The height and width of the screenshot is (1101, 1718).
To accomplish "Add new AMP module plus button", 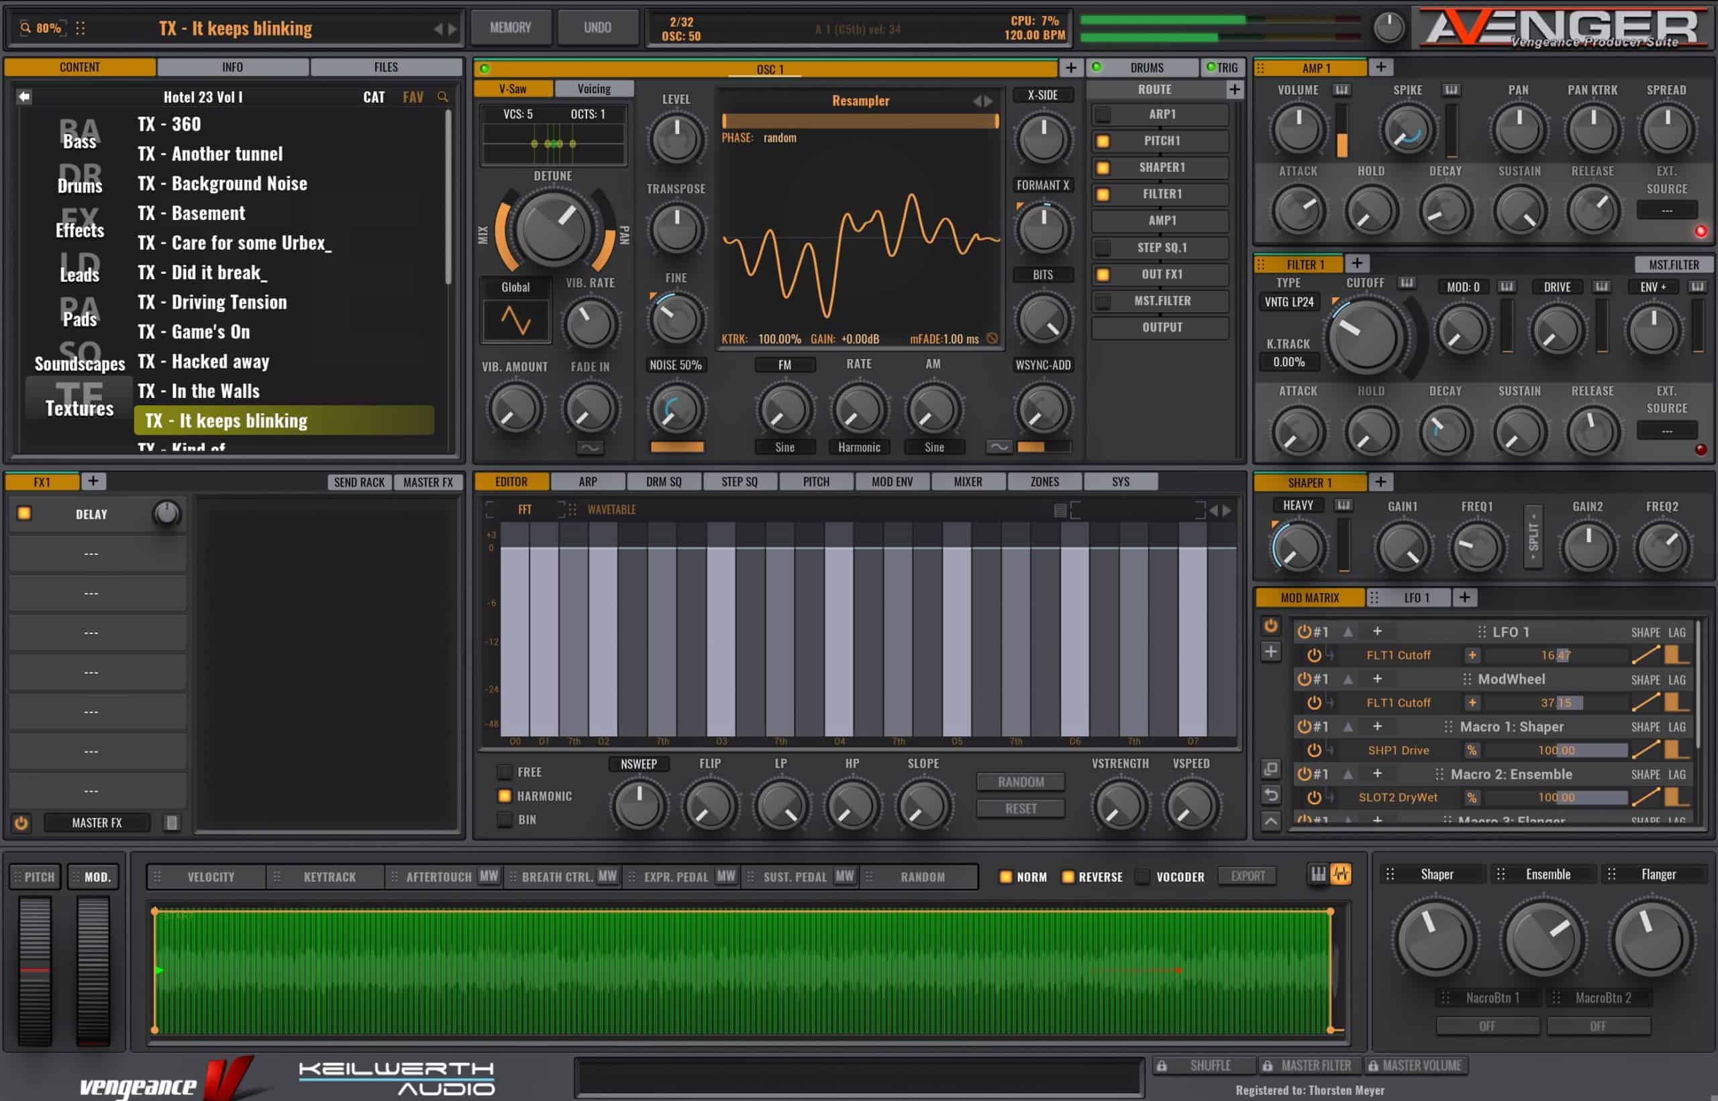I will [1380, 67].
